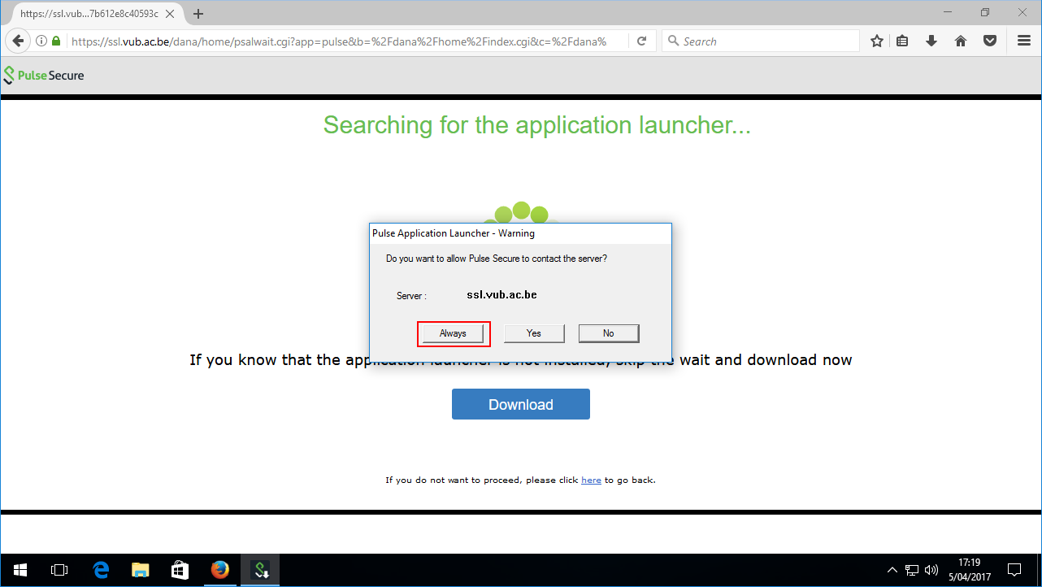The height and width of the screenshot is (587, 1042).
Task: Open the Windows Store taskbar icon
Action: point(180,570)
